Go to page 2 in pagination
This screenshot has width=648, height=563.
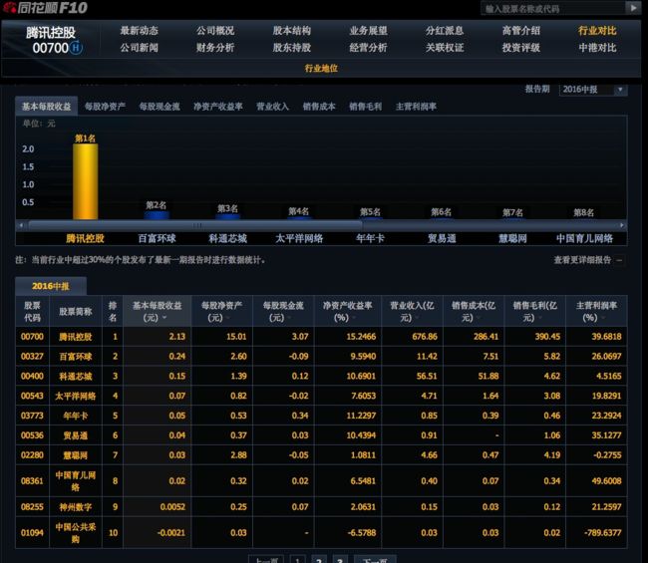(319, 559)
